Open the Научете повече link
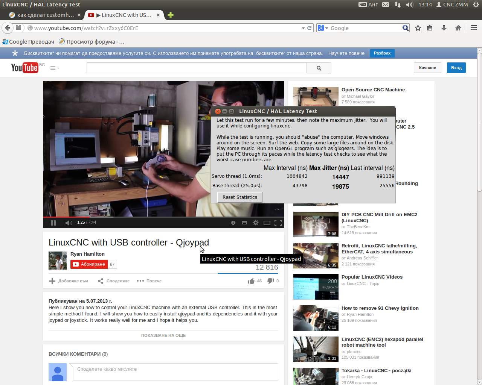Image resolution: width=482 pixels, height=385 pixels. coord(346,53)
